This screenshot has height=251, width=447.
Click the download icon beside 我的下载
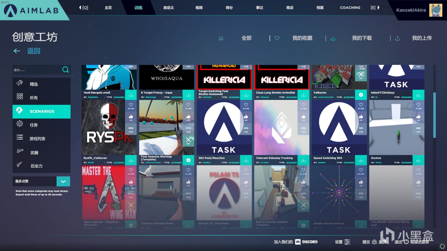[x=333, y=38]
